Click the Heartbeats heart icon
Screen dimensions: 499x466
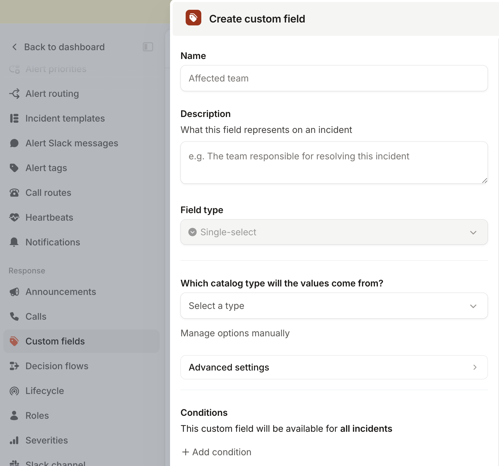[14, 217]
